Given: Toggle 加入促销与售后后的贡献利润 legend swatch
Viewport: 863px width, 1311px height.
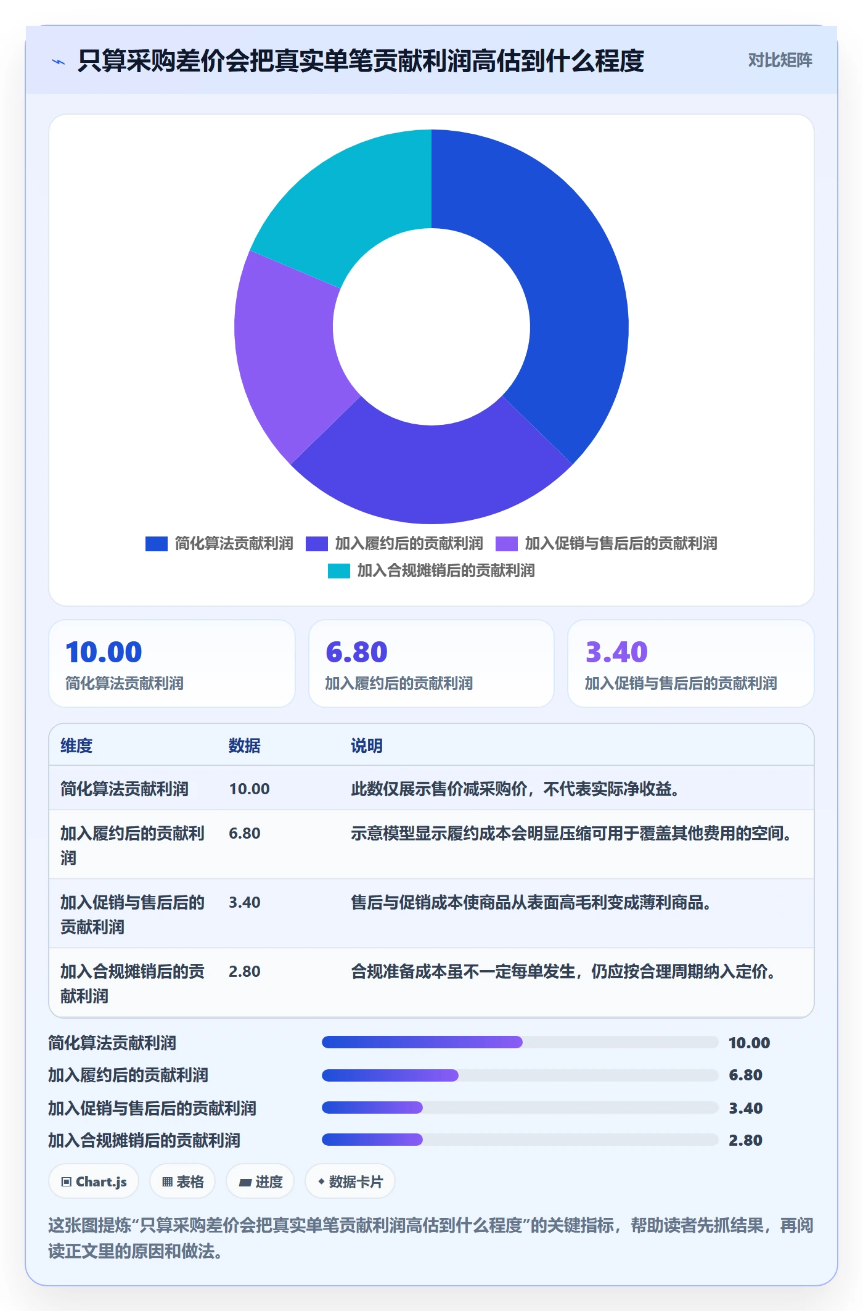Looking at the screenshot, I should coord(507,544).
